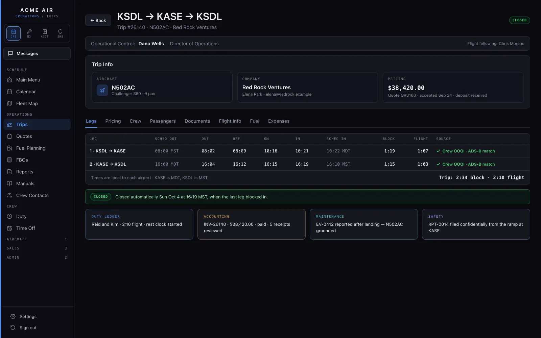The image size is (541, 338).
Task: Click the Calendar icon in sidebar
Action: click(9, 92)
